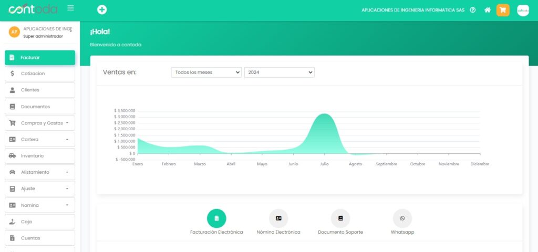Select the Nómina Electrónica round icon

[x=278, y=218]
